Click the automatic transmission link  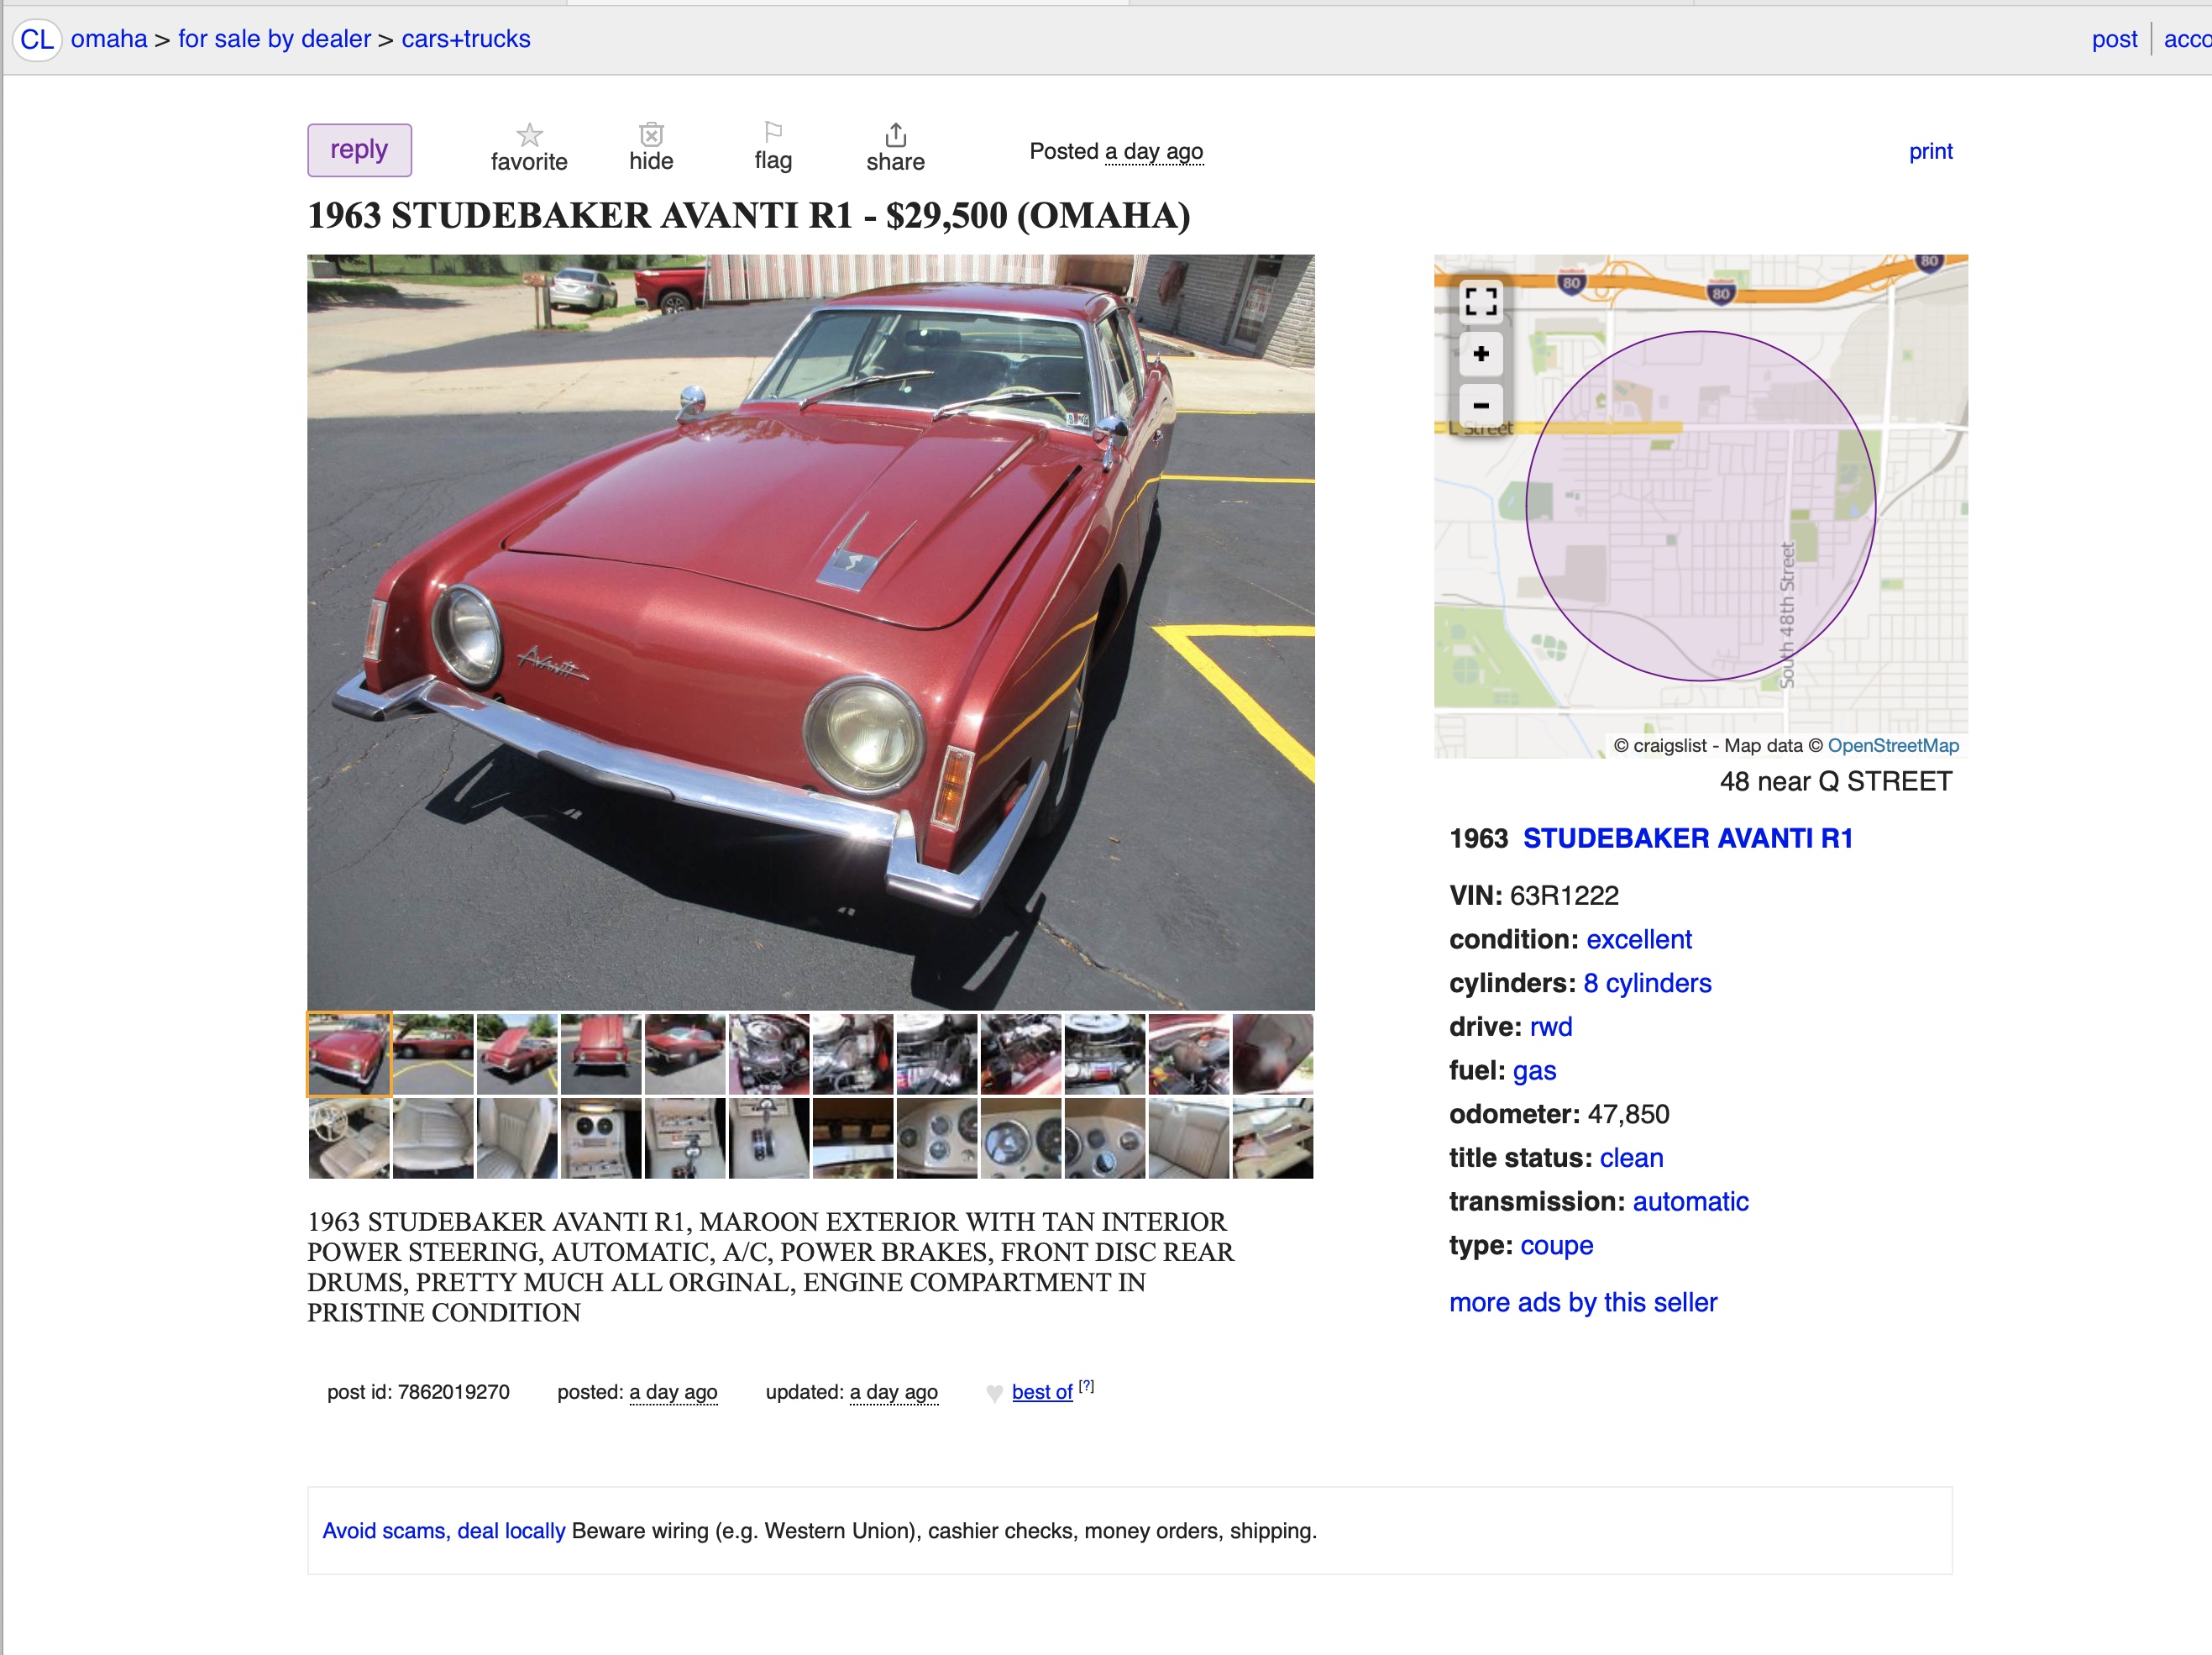click(x=1690, y=1201)
